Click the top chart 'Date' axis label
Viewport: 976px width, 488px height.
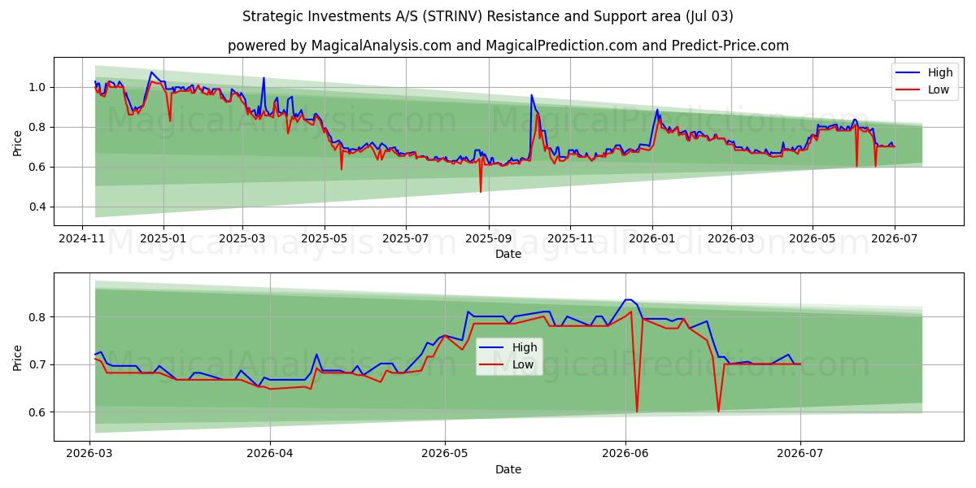(508, 254)
